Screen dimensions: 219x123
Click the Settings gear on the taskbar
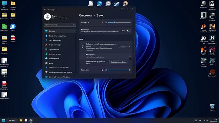pos(31,120)
